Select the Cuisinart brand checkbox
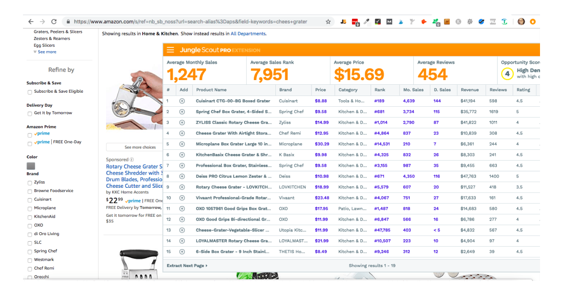Viewport: 563px width, 295px height. [30, 200]
